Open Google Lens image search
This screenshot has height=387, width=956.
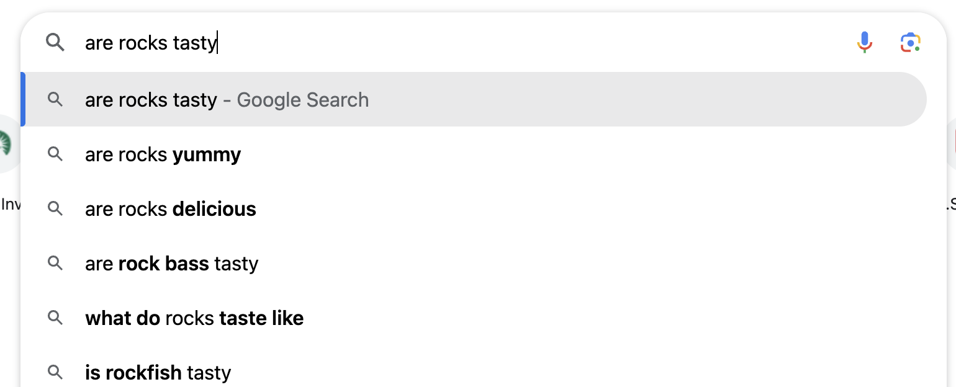pyautogui.click(x=910, y=42)
